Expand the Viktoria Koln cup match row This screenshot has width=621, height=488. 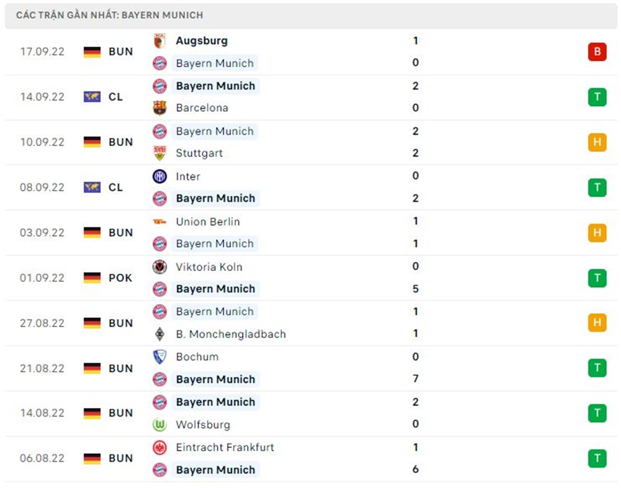(x=310, y=278)
